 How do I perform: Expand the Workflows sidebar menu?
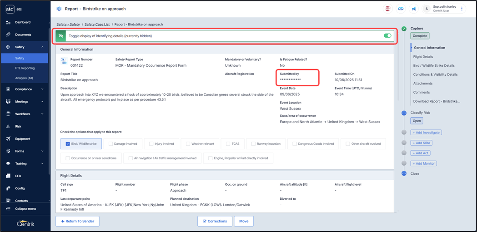point(42,114)
